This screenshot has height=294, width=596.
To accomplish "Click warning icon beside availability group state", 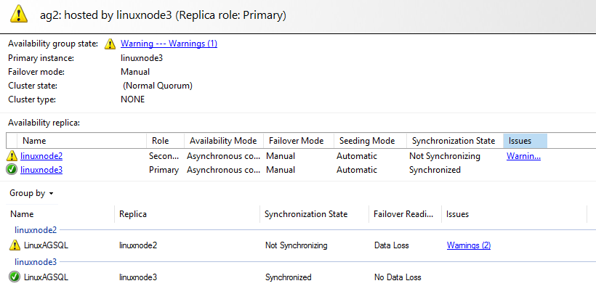I will (110, 44).
